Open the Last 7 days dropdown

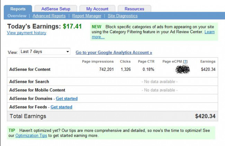tap(45, 52)
